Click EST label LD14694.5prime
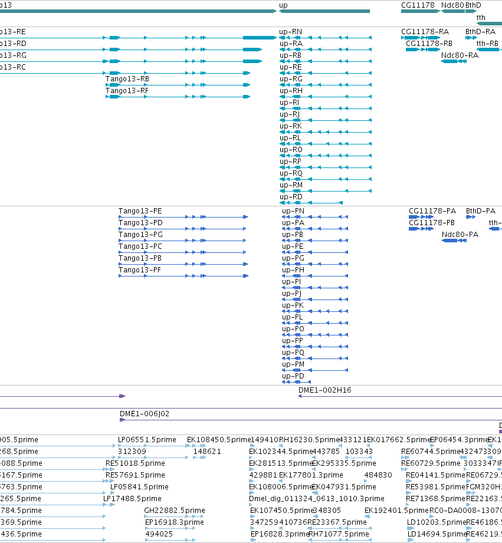The height and width of the screenshot is (543, 502). pyautogui.click(x=437, y=534)
